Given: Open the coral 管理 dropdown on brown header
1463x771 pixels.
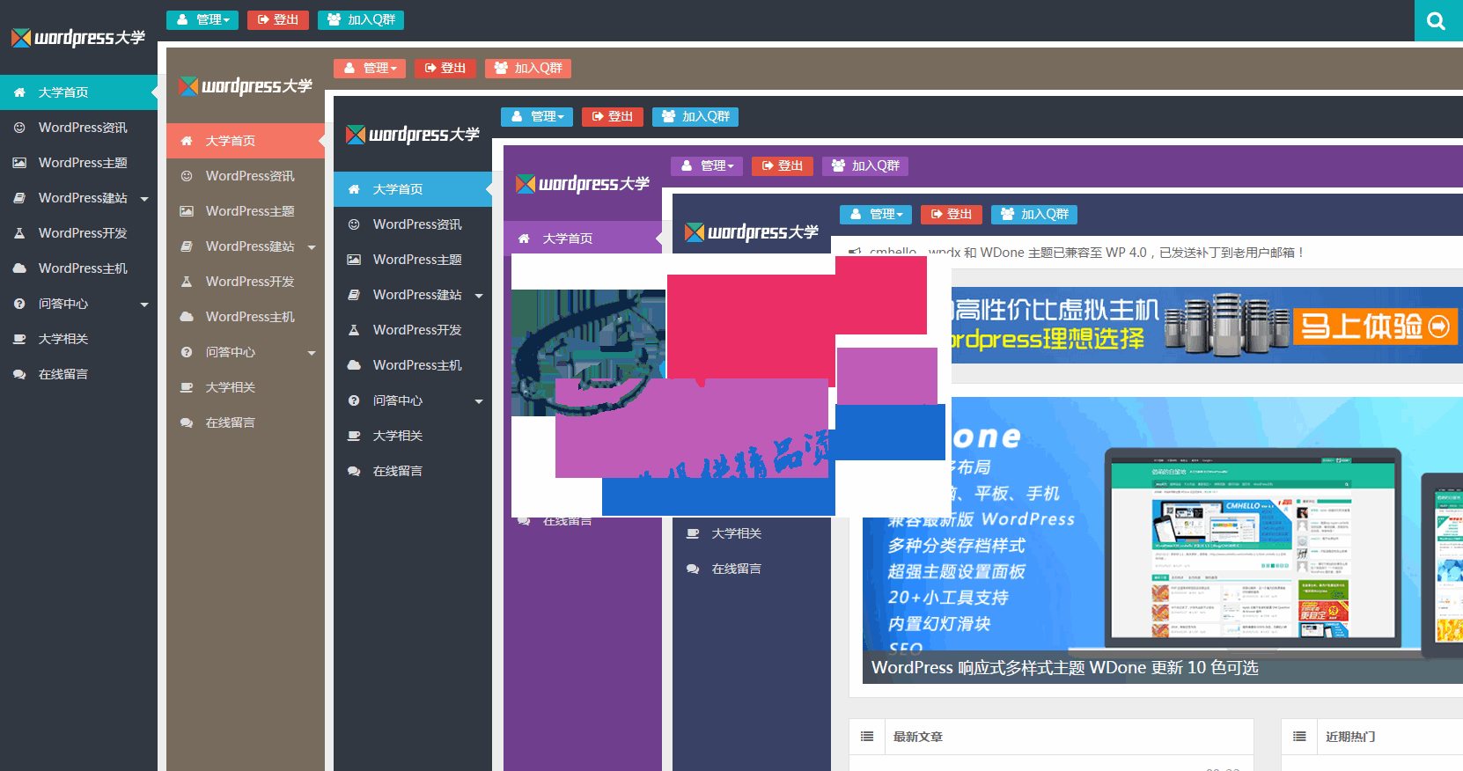Looking at the screenshot, I should click(370, 68).
